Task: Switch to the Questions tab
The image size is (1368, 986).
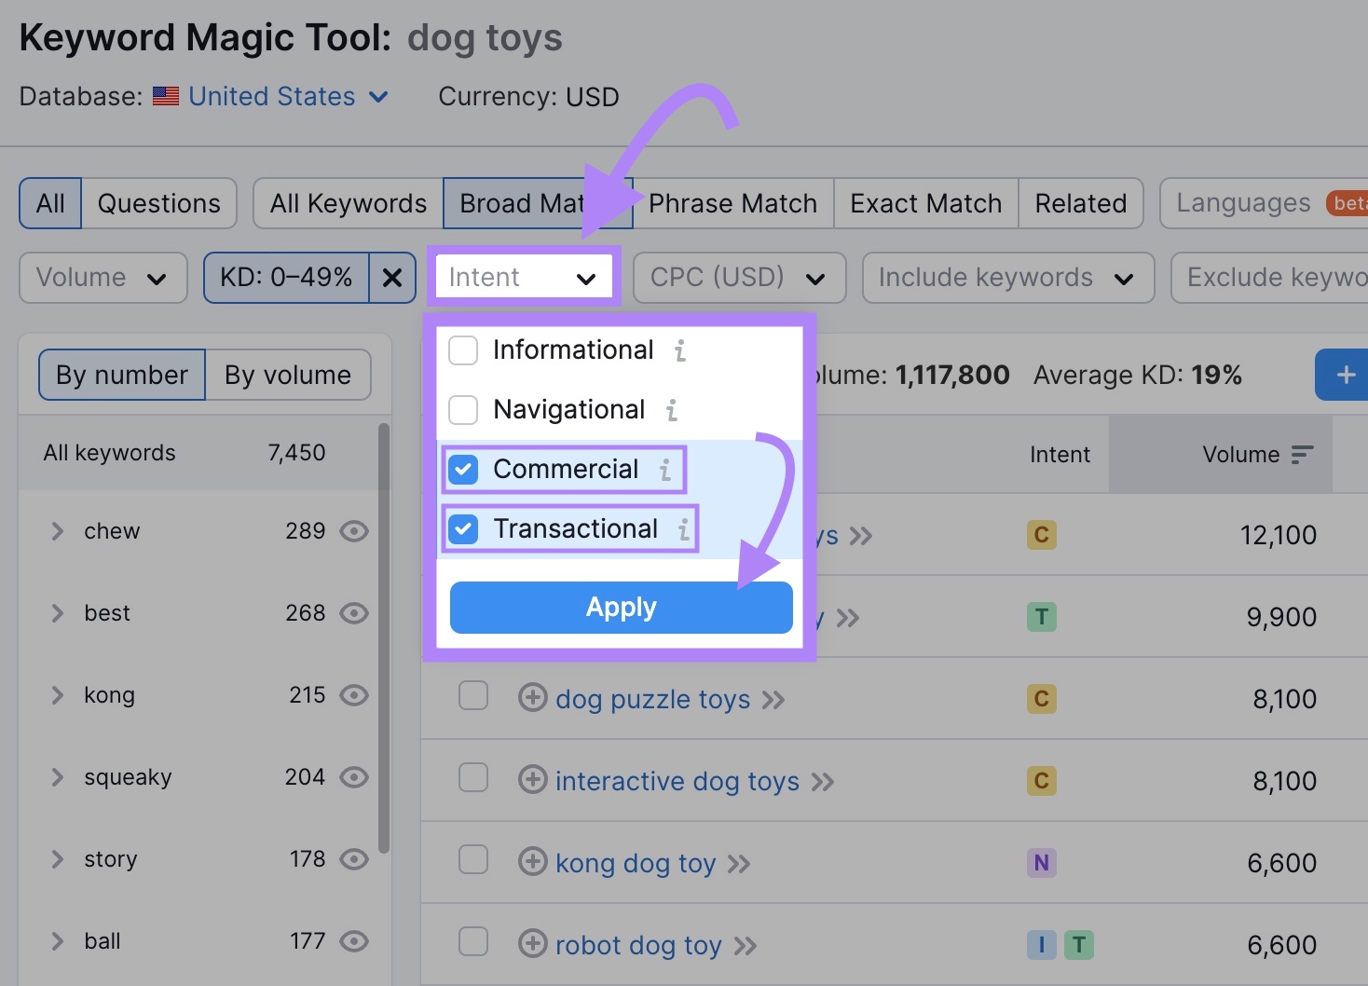Action: click(158, 202)
